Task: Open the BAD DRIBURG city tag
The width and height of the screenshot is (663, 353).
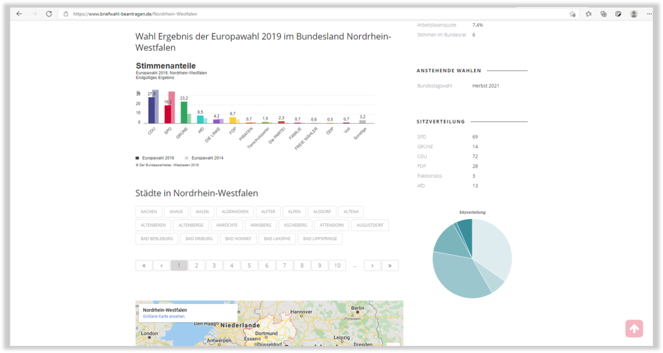Action: [x=199, y=239]
